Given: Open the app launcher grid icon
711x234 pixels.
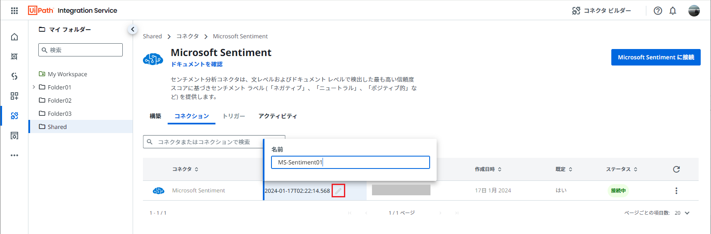Looking at the screenshot, I should [x=14, y=11].
